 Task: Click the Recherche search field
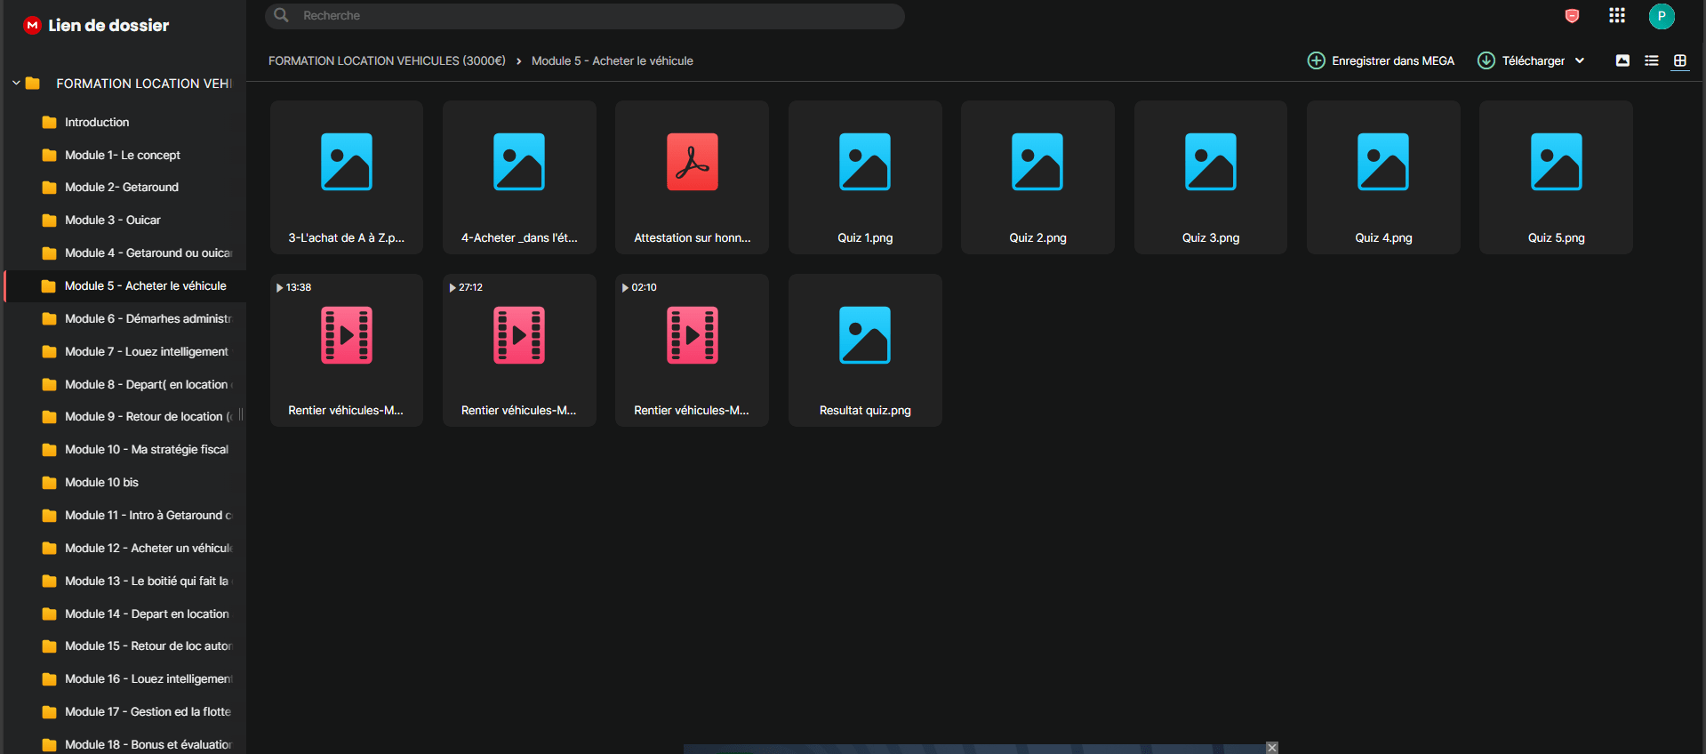[x=585, y=16]
